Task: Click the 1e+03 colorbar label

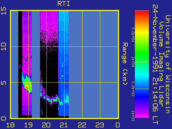Action: pos(133,116)
